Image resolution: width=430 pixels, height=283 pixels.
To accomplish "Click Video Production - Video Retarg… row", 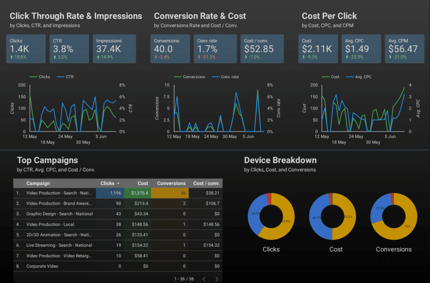I will coord(118,256).
